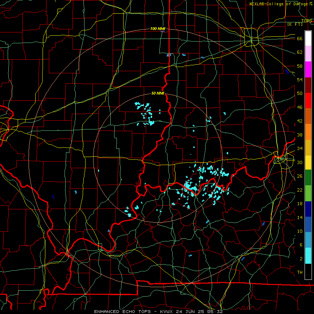This screenshot has height=314, width=314.
Task: Pick the dark red (maroon) legend swatch
Action: pyautogui.click(x=308, y=85)
